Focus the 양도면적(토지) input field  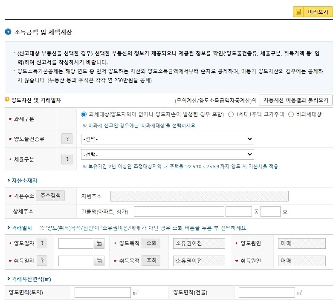click(x=103, y=292)
